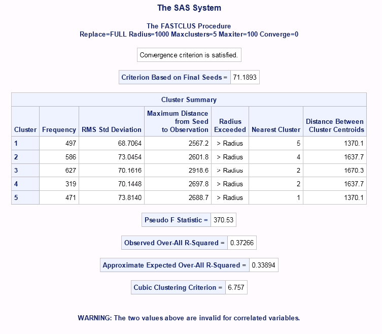Click the "Cluster Summary" table title
382x334 pixels.
189,99
